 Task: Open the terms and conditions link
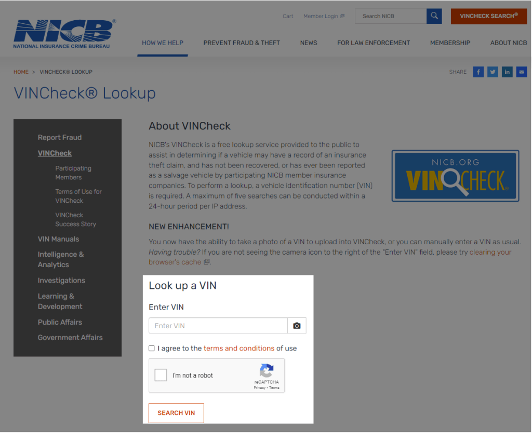(x=239, y=348)
